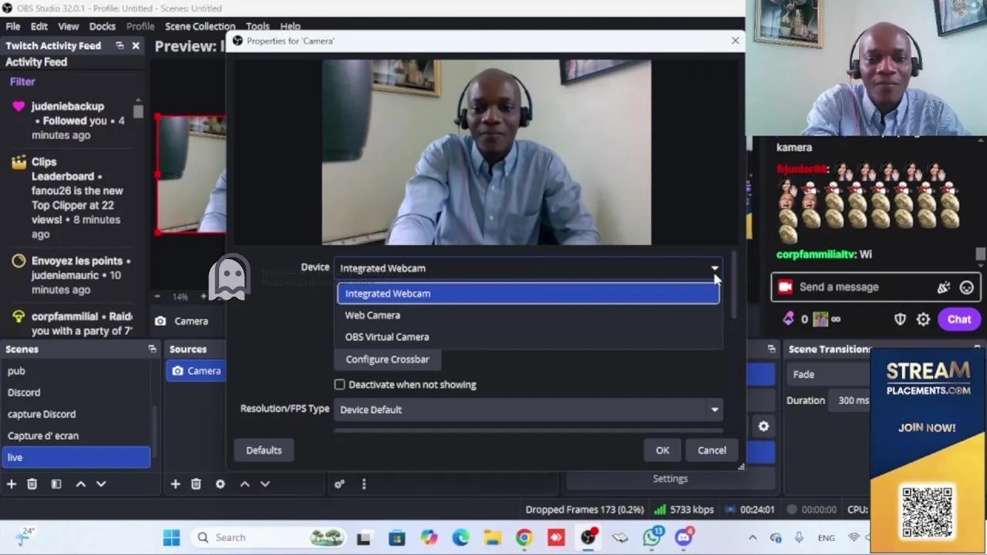This screenshot has height=555, width=987.
Task: Open the Edit menu
Action: click(x=39, y=26)
